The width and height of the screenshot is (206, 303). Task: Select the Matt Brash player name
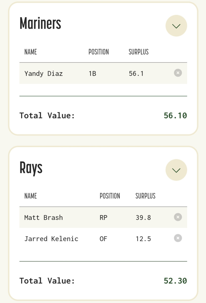click(x=44, y=217)
